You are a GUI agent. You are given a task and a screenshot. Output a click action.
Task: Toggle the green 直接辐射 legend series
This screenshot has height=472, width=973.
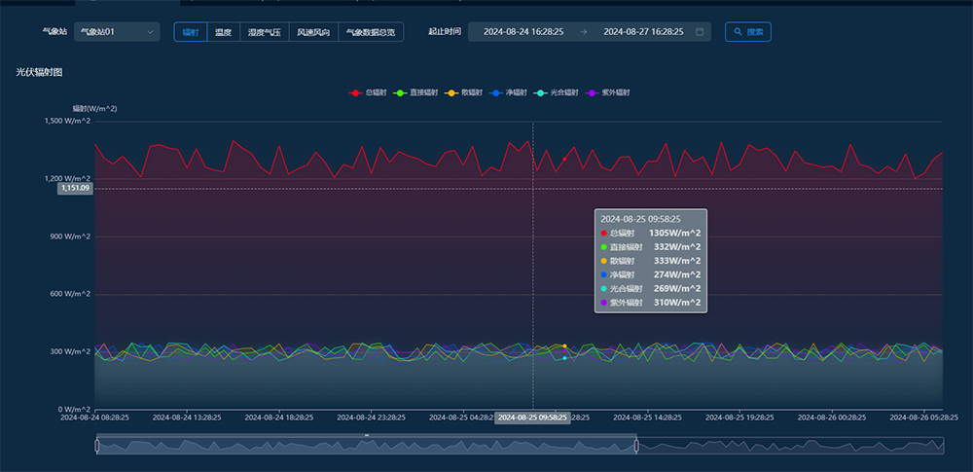click(415, 92)
